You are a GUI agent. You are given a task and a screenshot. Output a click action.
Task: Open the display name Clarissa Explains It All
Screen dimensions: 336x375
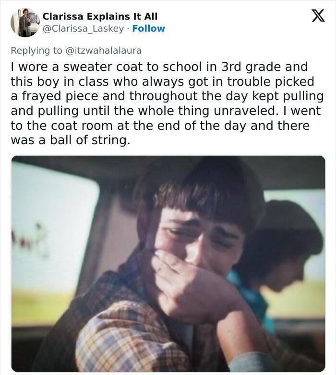point(100,16)
